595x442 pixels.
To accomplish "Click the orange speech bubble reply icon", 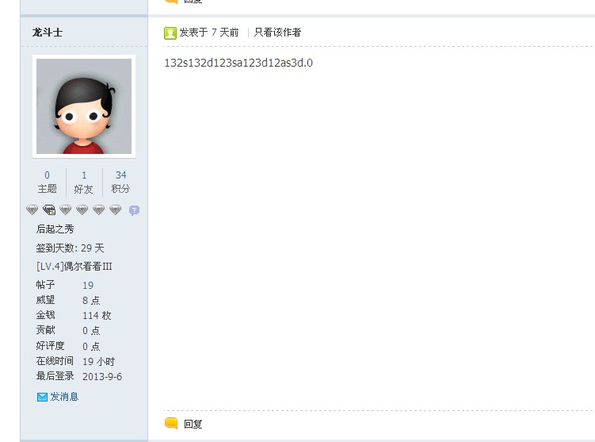I will coord(171,423).
